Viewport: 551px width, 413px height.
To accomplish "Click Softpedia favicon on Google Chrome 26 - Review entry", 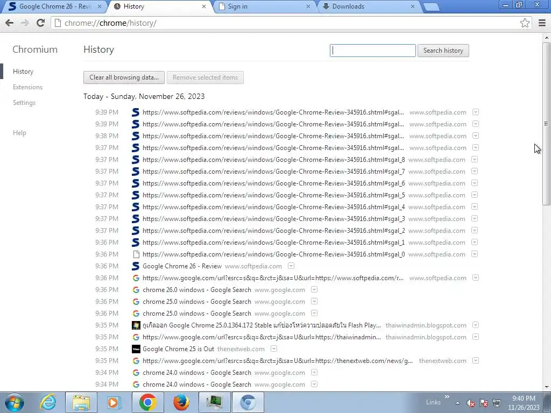I will click(x=136, y=266).
